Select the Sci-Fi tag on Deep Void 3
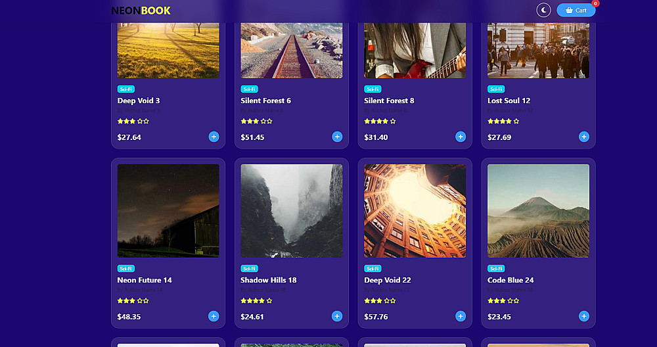 tap(125, 89)
